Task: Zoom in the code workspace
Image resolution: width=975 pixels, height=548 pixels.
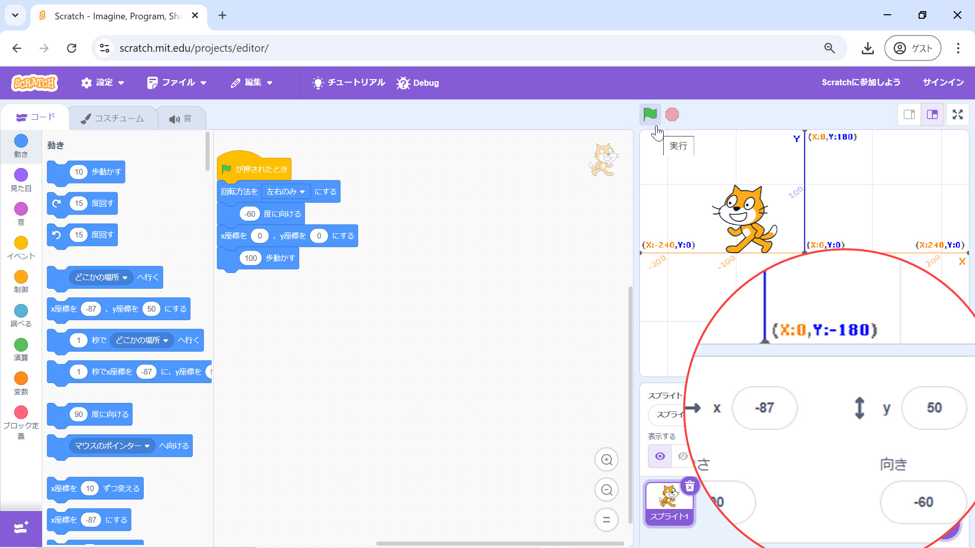Action: coord(606,460)
